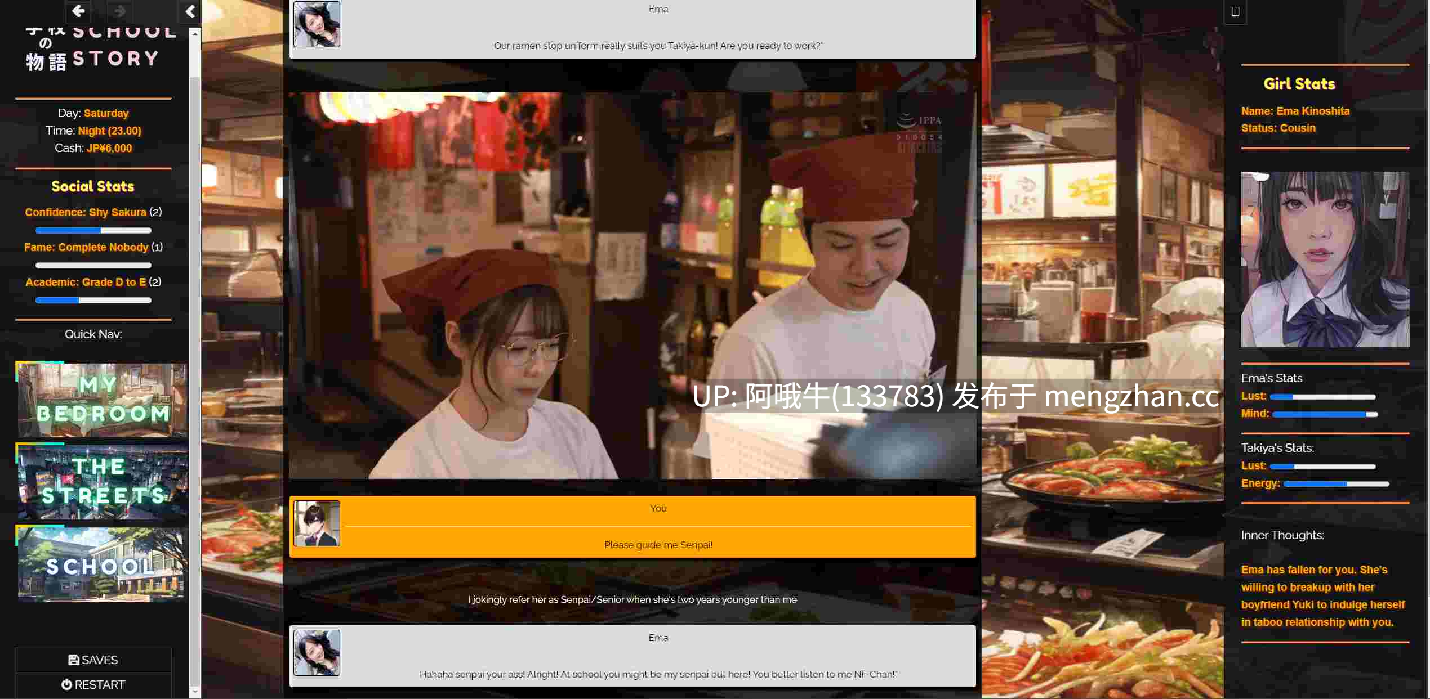Open the SAVES menu
Viewport: 1430px width, 699px height.
(x=93, y=660)
